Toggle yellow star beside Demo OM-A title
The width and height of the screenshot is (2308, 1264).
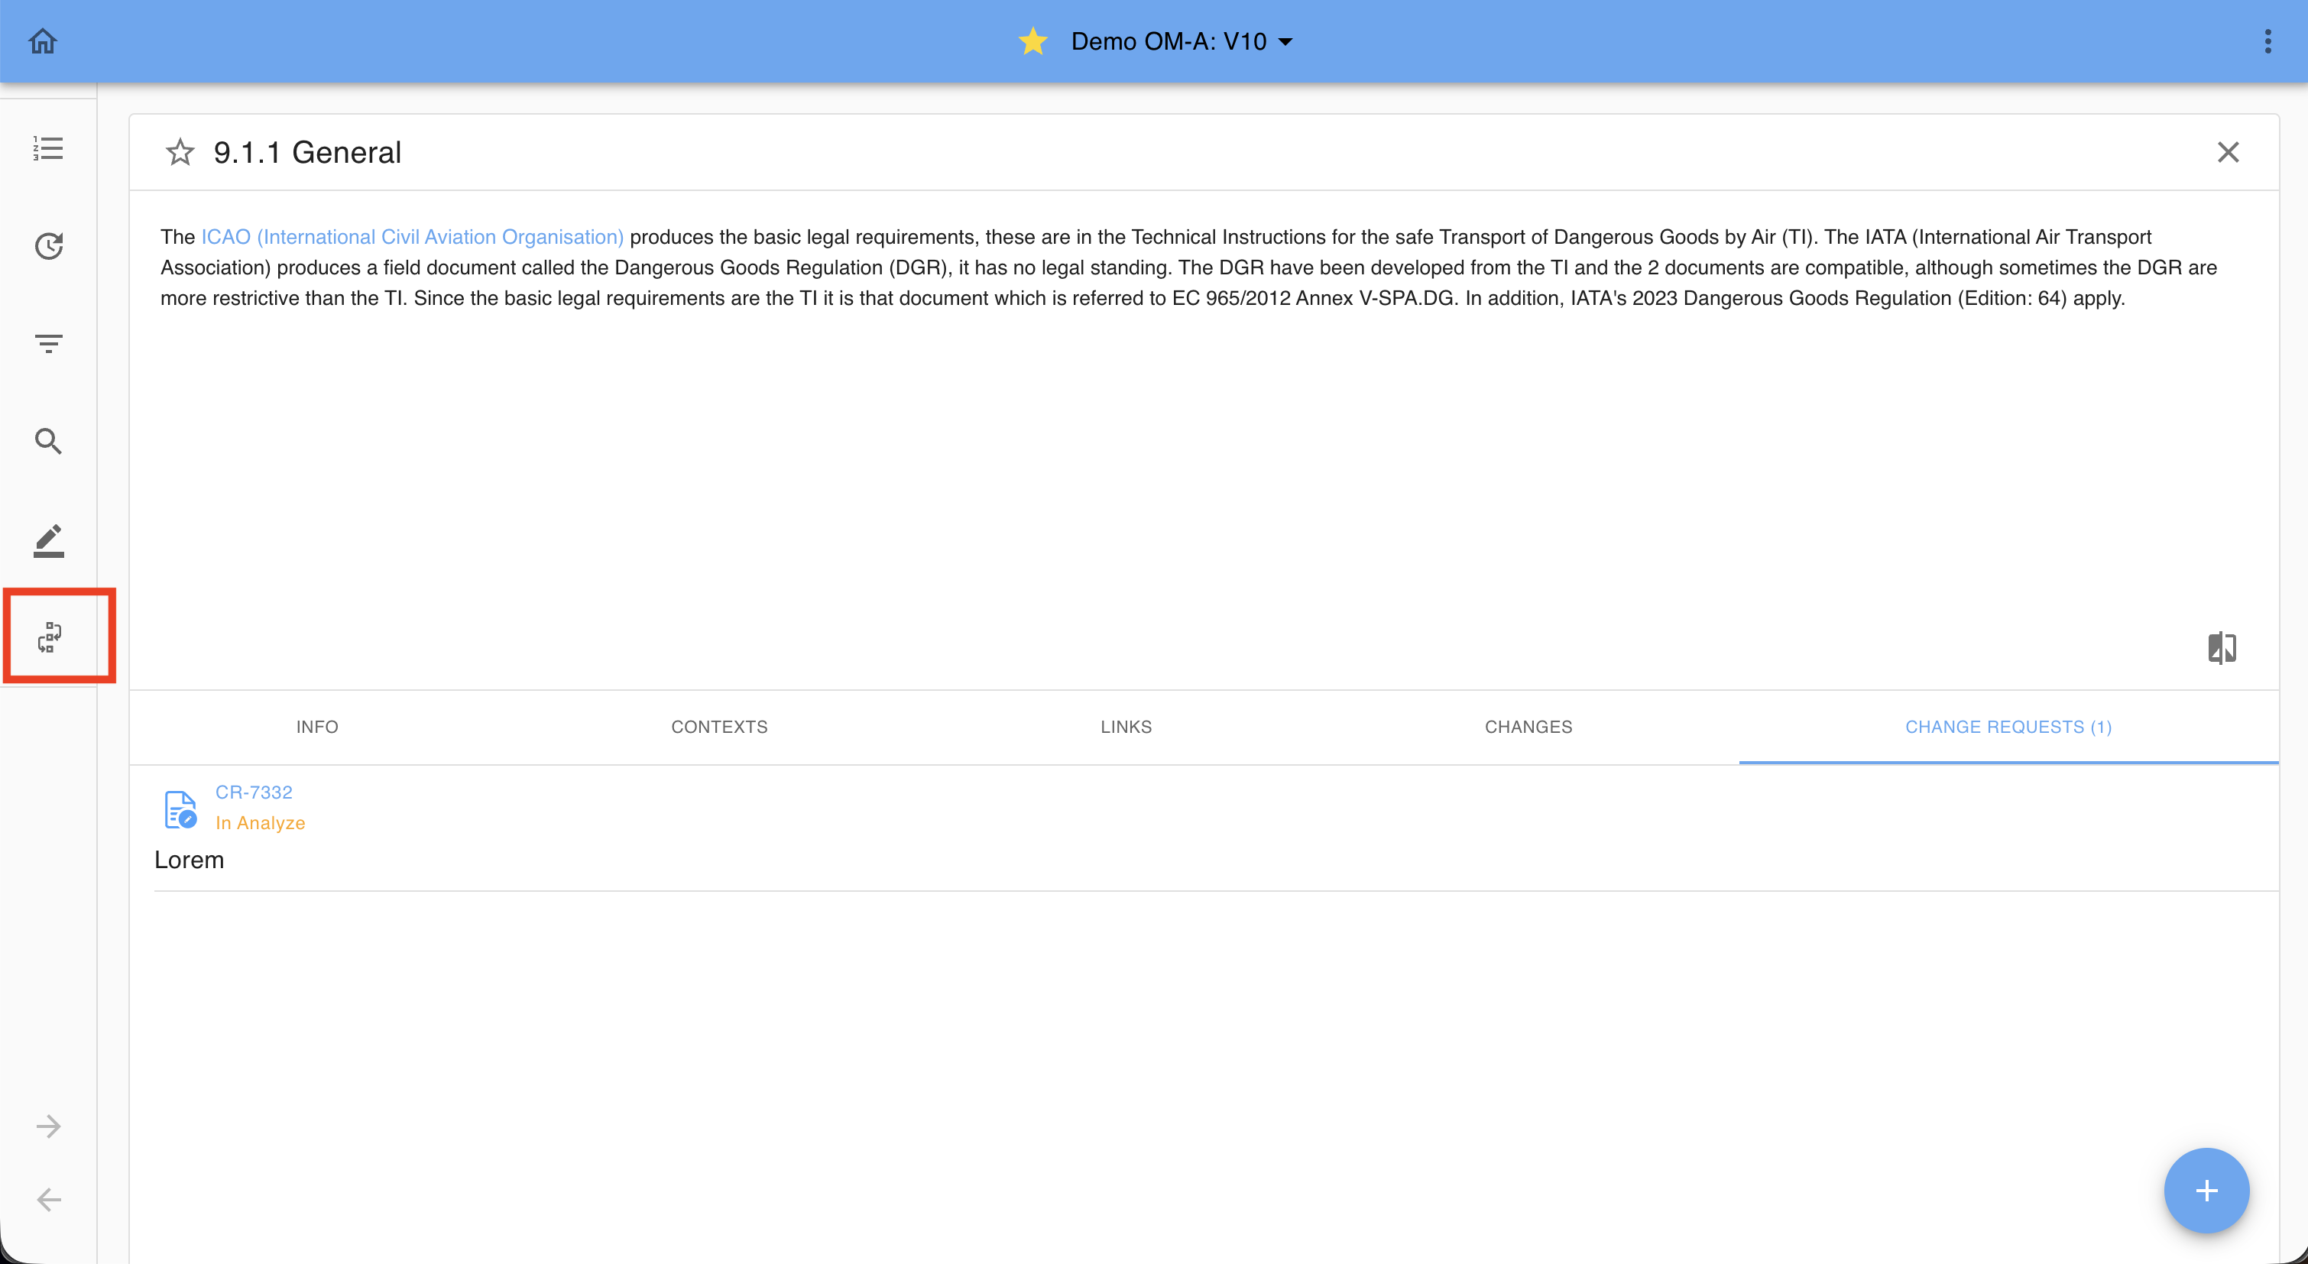(1033, 41)
